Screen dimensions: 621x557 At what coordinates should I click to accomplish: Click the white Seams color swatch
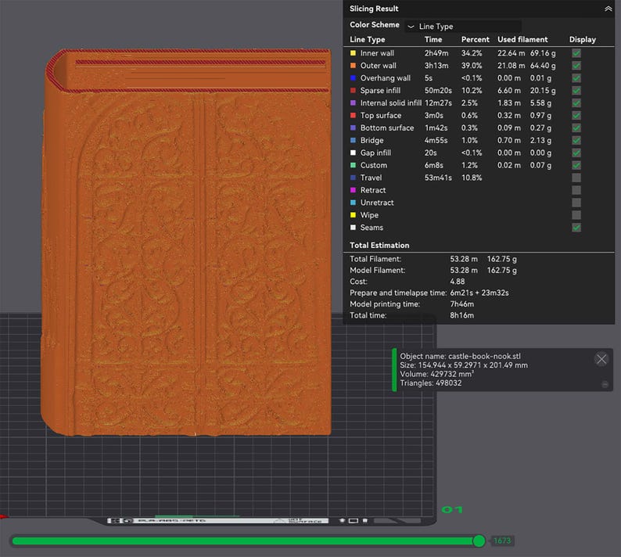pyautogui.click(x=353, y=228)
